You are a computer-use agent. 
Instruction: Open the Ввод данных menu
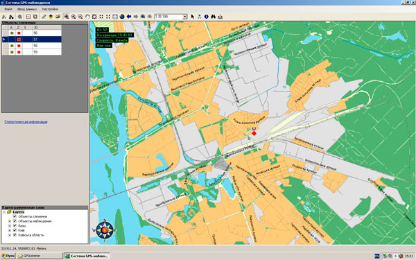point(27,9)
